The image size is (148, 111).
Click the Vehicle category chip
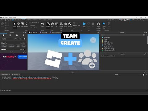pos(4,46)
